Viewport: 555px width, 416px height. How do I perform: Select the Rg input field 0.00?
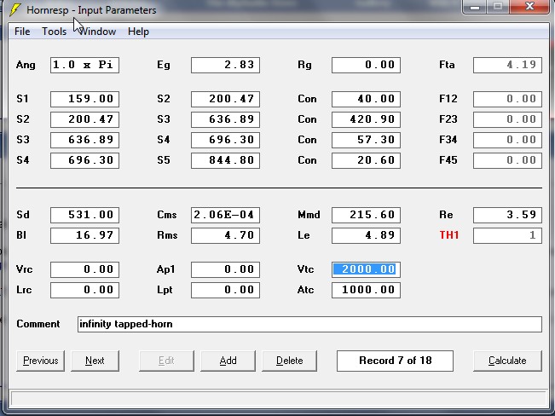pos(366,65)
